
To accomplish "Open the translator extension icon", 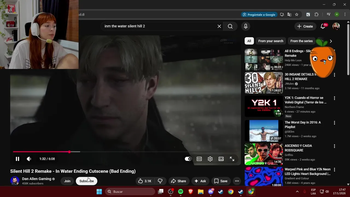I will click(x=308, y=15).
